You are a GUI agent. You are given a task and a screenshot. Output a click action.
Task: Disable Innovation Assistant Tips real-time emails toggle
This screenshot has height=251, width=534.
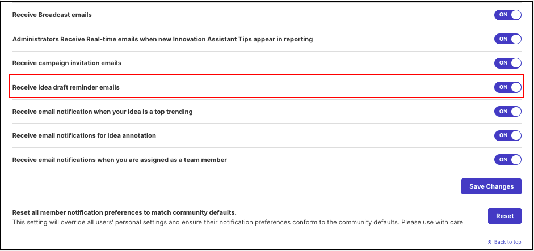click(x=508, y=39)
